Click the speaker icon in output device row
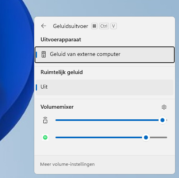Screen dimensions: 179x178 [44, 54]
